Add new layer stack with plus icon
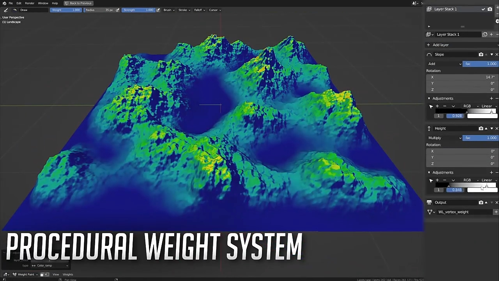 click(491, 34)
